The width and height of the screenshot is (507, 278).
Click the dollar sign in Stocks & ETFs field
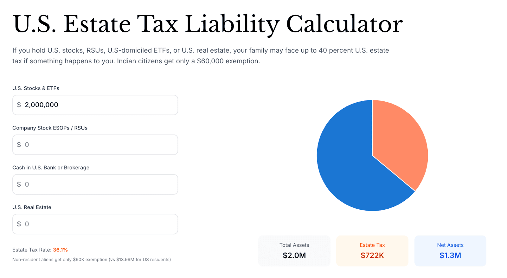19,105
